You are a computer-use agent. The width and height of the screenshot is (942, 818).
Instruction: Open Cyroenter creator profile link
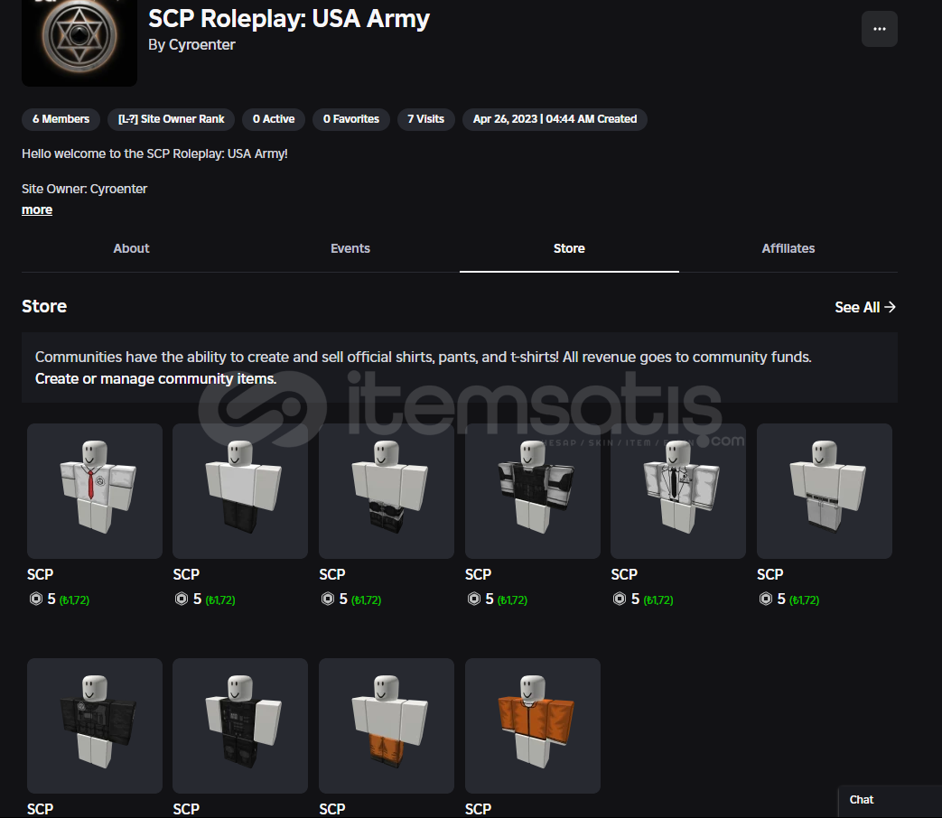(x=201, y=44)
